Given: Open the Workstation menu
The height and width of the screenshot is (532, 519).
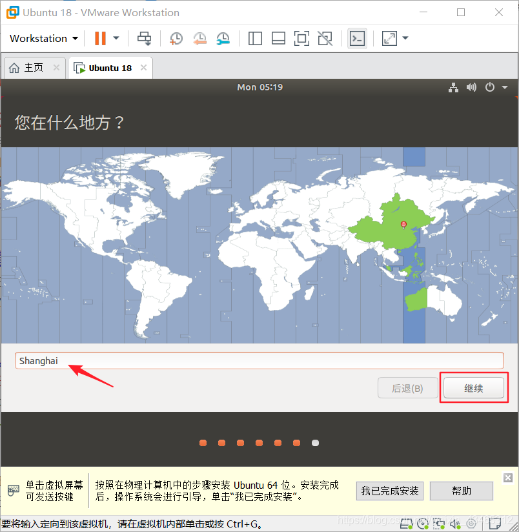Looking at the screenshot, I should pos(44,38).
